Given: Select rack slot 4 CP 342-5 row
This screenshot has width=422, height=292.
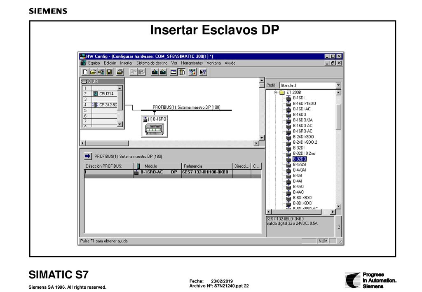Looking at the screenshot, I should (x=100, y=105).
